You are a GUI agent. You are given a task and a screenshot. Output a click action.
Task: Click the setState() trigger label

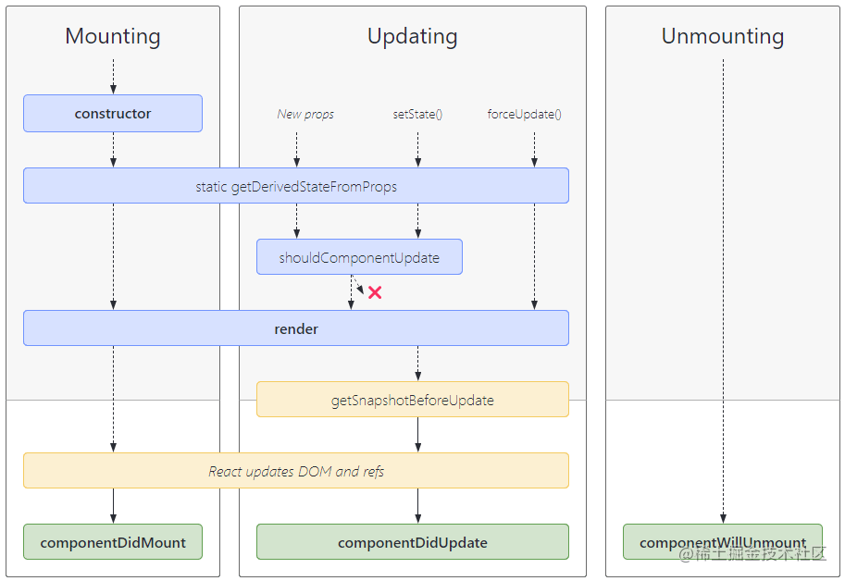tap(417, 115)
